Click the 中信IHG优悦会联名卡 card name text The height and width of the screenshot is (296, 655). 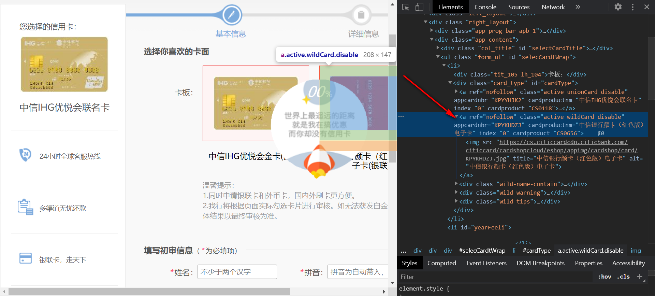(64, 107)
